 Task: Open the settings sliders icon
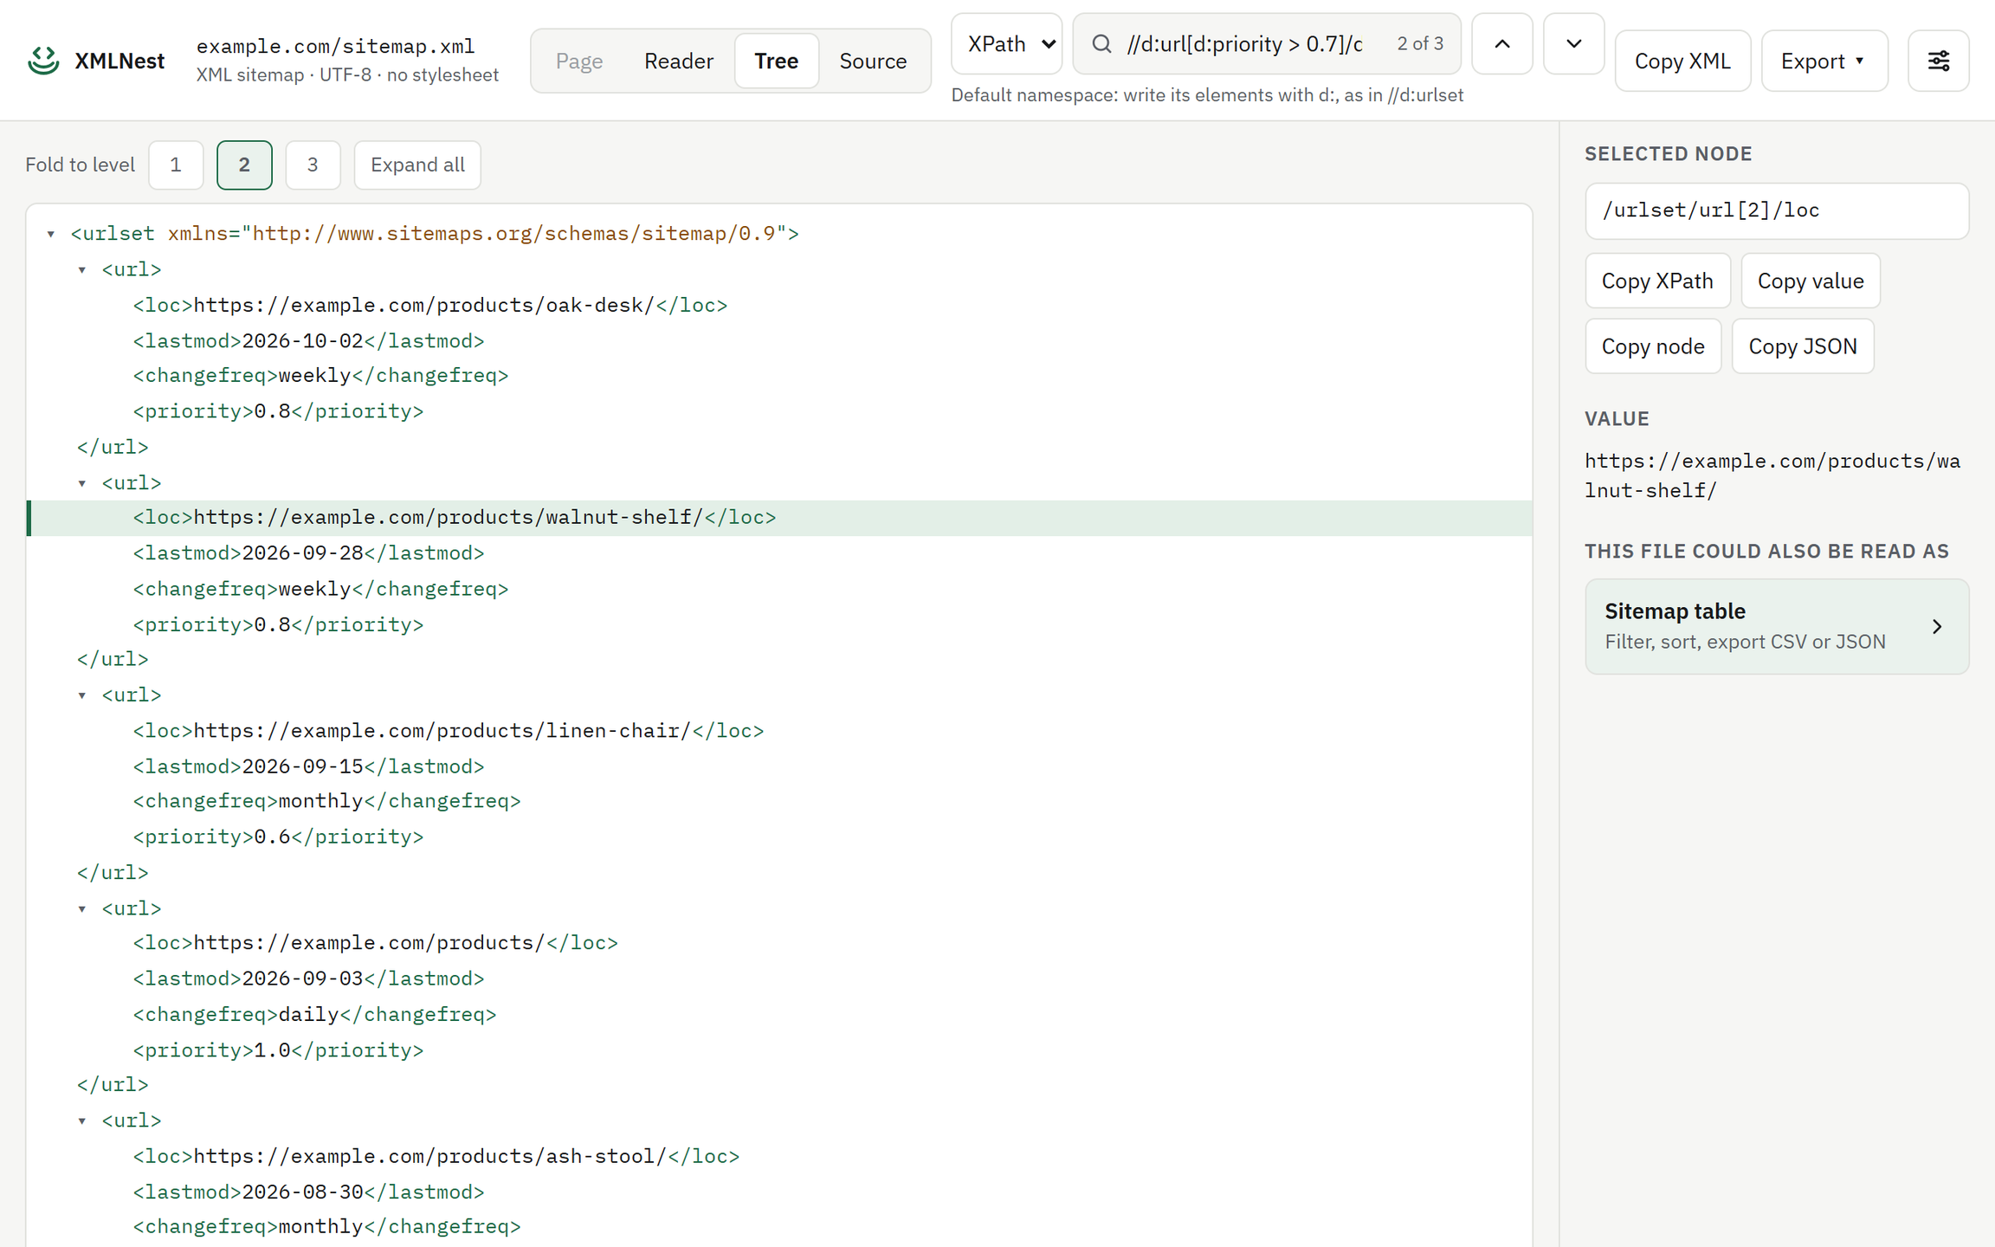click(x=1938, y=61)
